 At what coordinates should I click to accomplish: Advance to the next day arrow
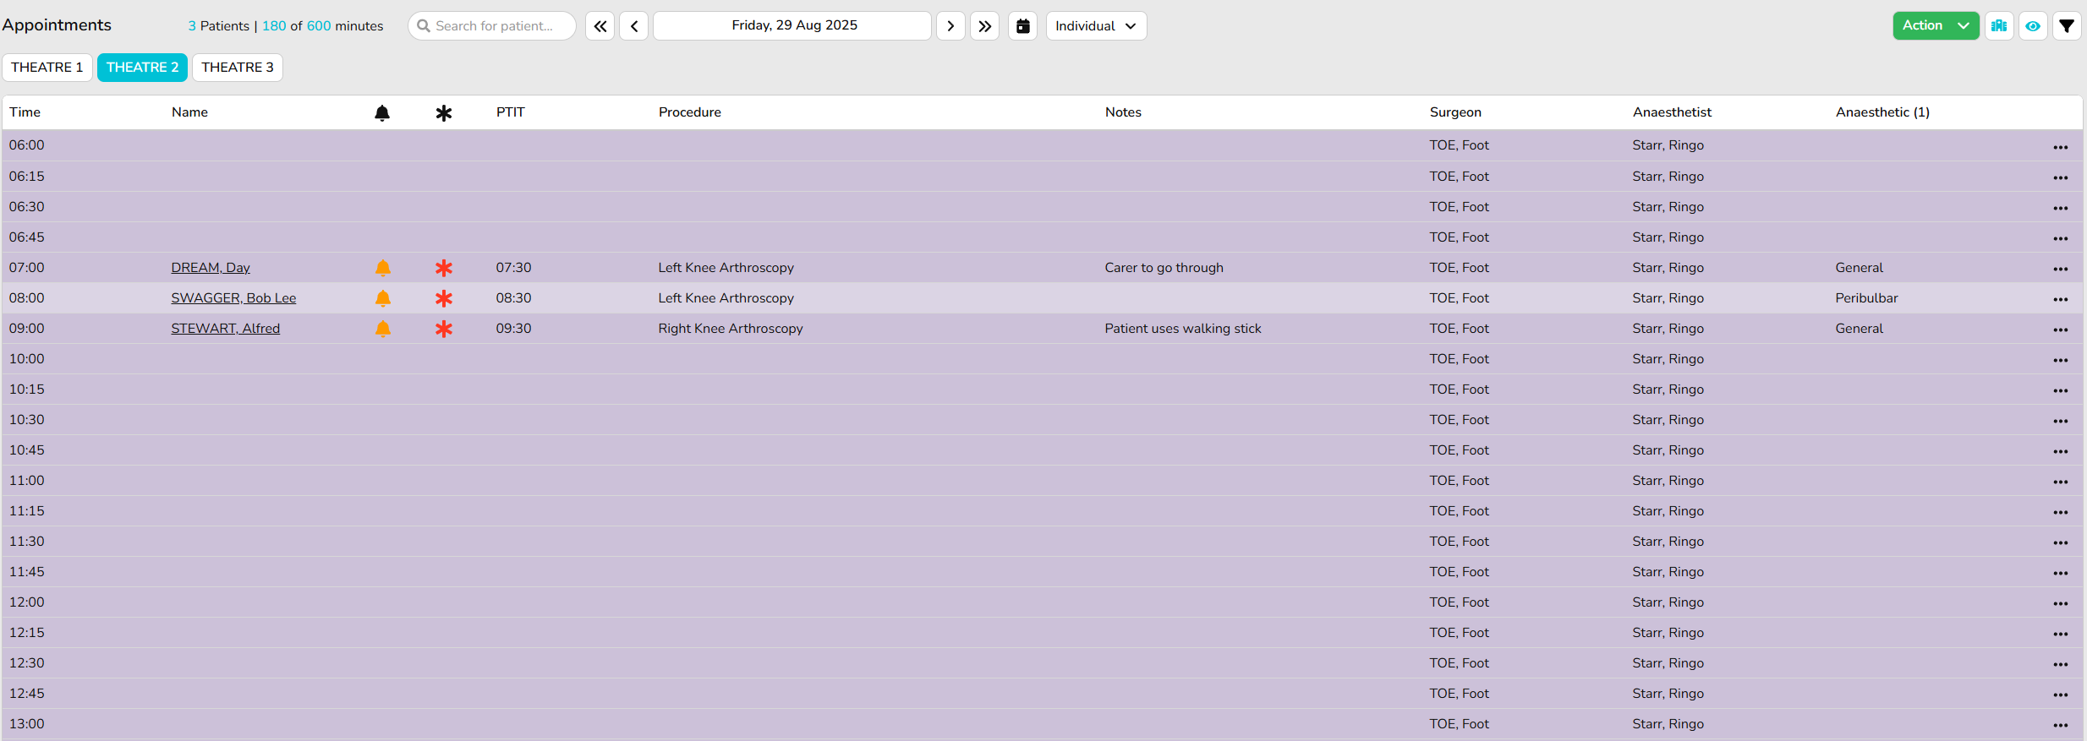(950, 26)
